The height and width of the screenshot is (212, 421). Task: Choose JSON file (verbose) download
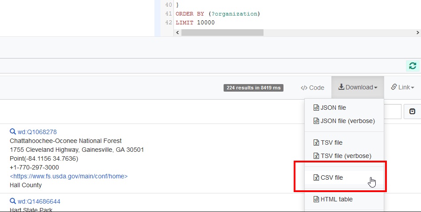point(344,121)
